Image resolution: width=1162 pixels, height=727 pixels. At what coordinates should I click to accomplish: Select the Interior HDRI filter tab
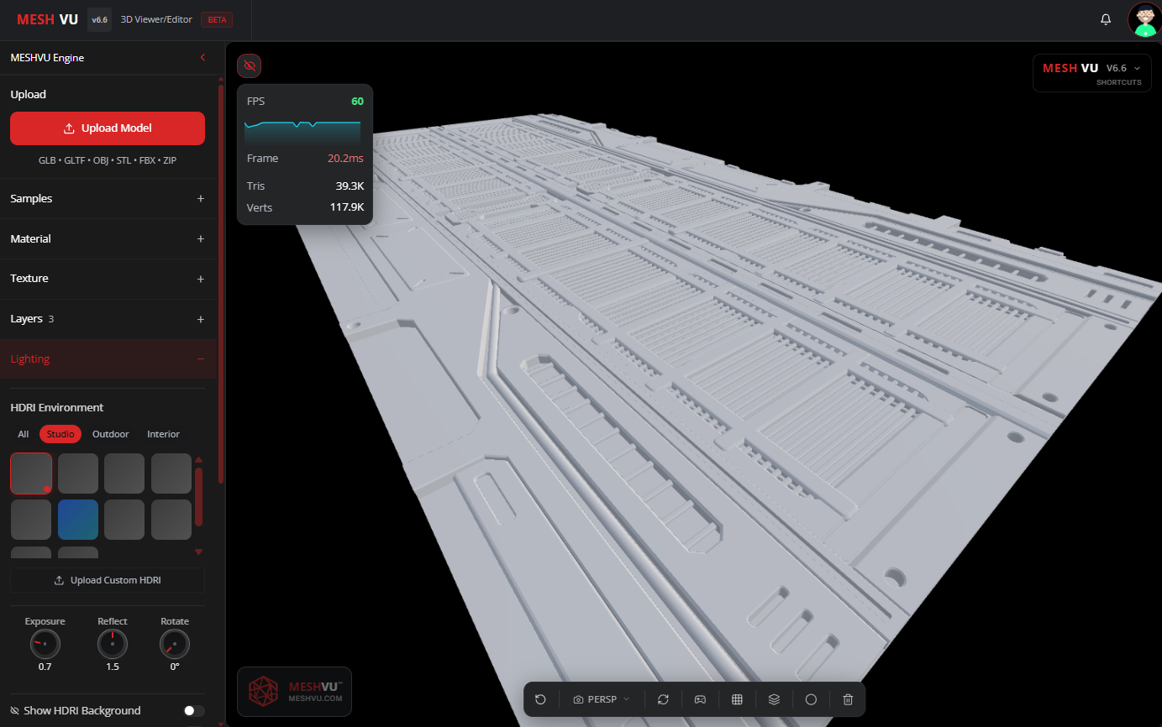click(x=164, y=434)
